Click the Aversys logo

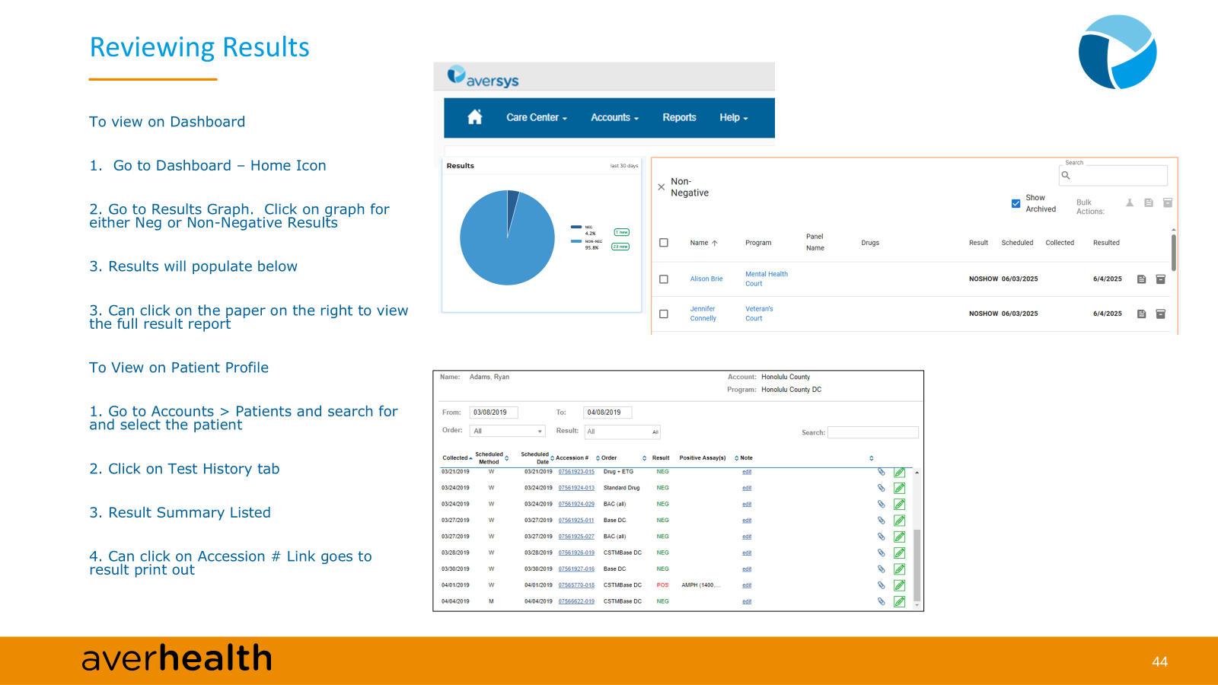point(483,77)
